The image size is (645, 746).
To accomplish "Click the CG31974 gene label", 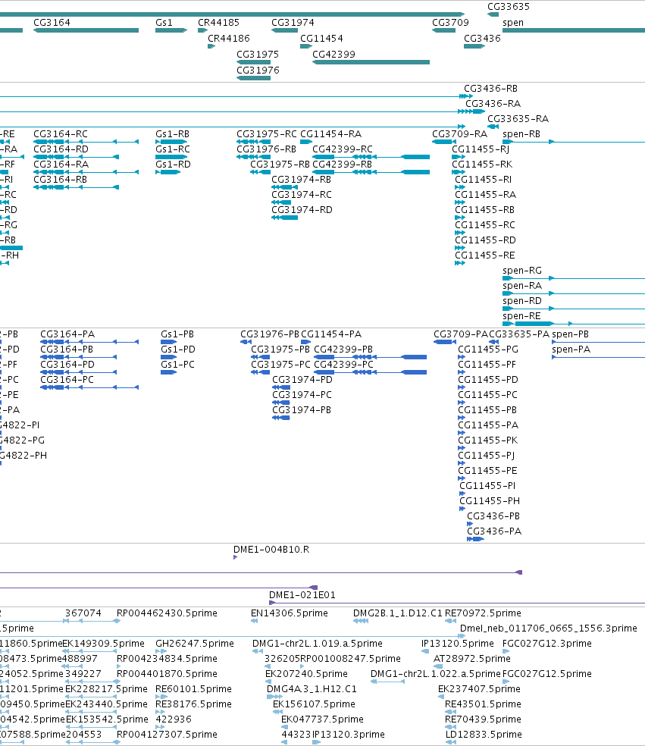I will (x=293, y=22).
